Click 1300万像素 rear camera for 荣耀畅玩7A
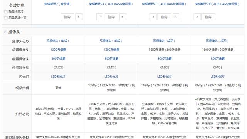247x139 pixels. pyautogui.click(x=112, y=50)
